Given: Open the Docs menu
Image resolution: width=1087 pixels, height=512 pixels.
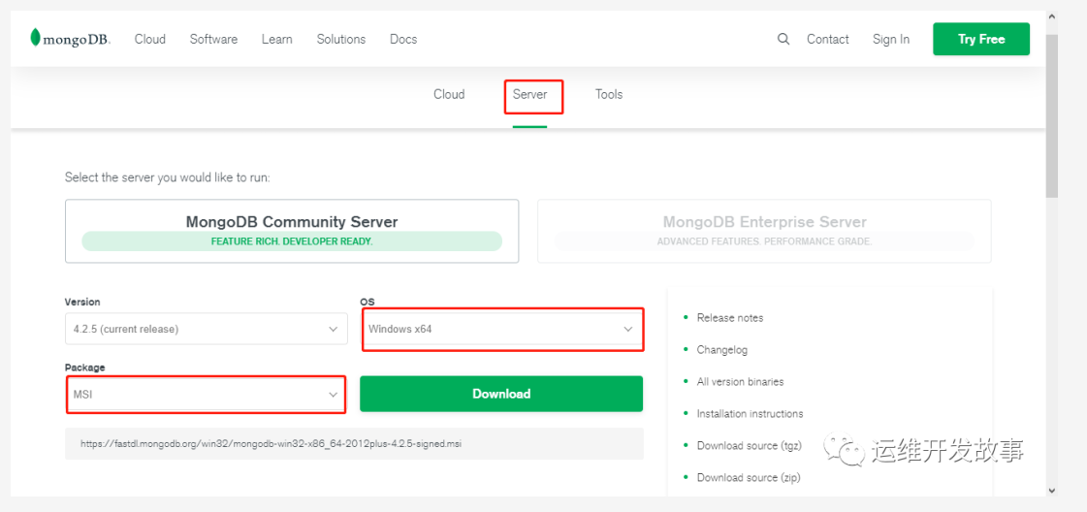Looking at the screenshot, I should click(x=403, y=39).
